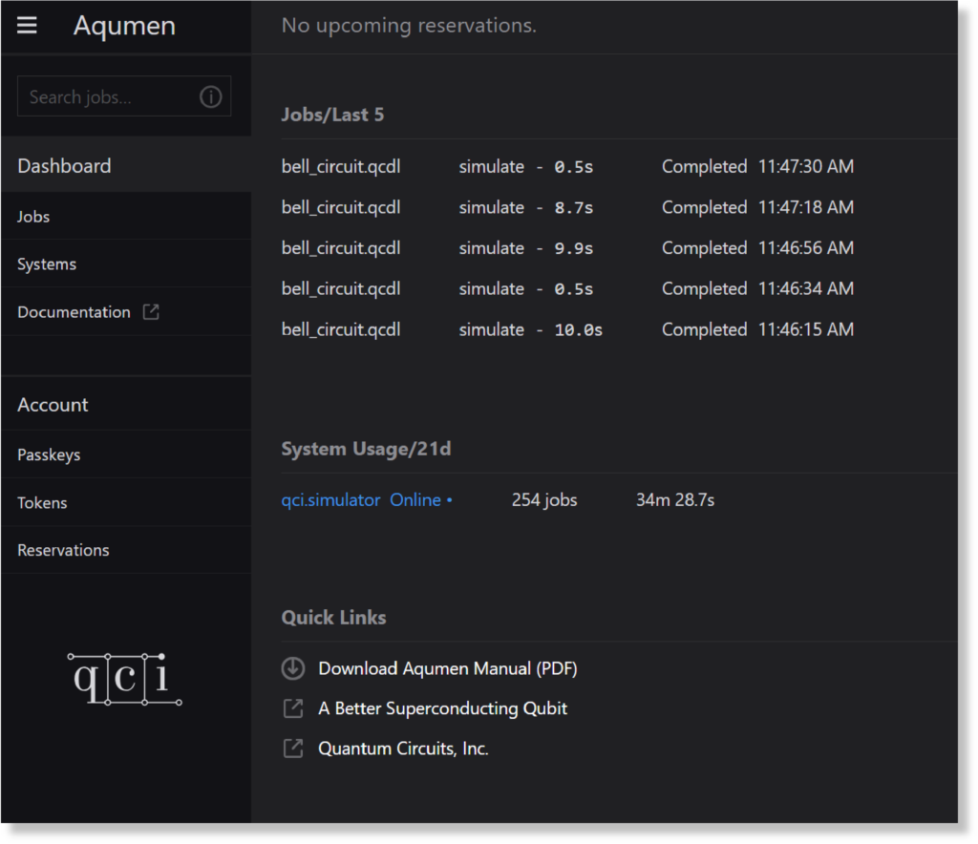
Task: Open the bell_circuit.qcdl job completed at 11:46:15 AM
Action: [341, 329]
